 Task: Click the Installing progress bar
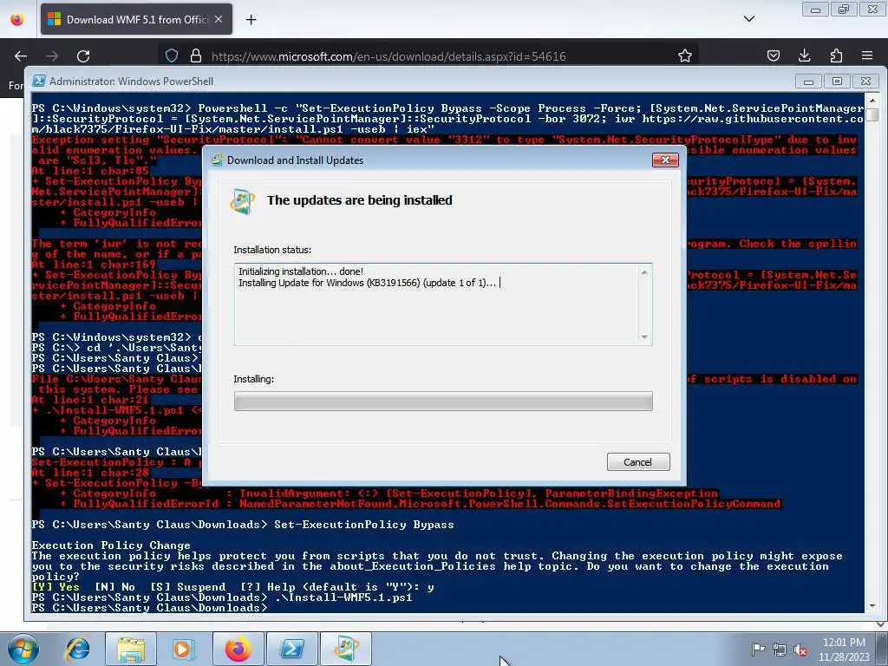click(443, 401)
